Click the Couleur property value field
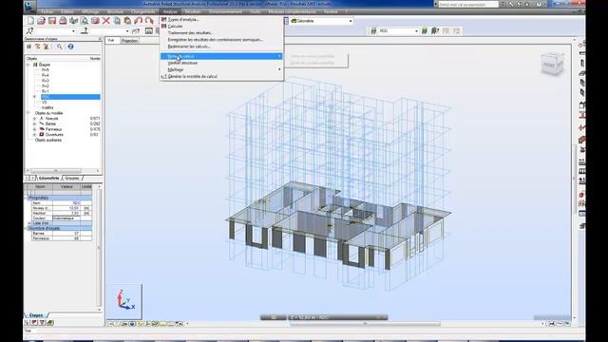608x342 pixels. point(66,218)
